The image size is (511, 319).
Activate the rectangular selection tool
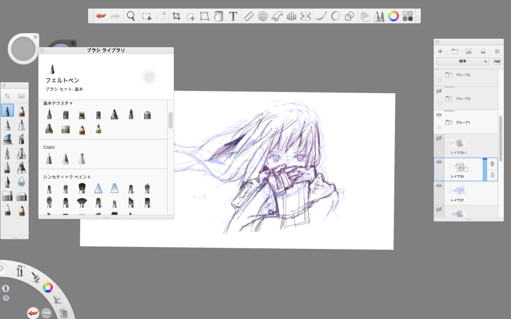[146, 17]
